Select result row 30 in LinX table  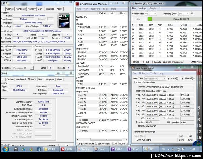click(x=166, y=56)
